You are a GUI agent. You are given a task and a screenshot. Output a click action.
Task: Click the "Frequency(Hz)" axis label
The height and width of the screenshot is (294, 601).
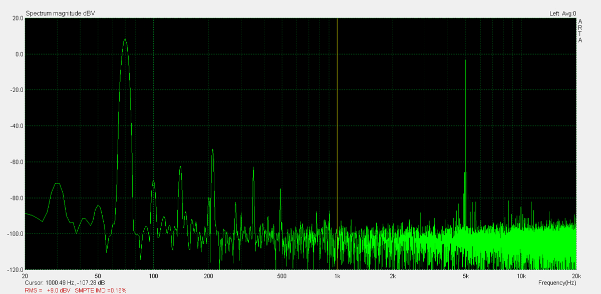pyautogui.click(x=557, y=283)
